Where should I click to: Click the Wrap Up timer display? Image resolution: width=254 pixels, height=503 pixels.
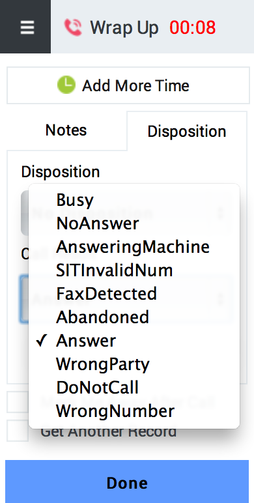click(x=193, y=27)
